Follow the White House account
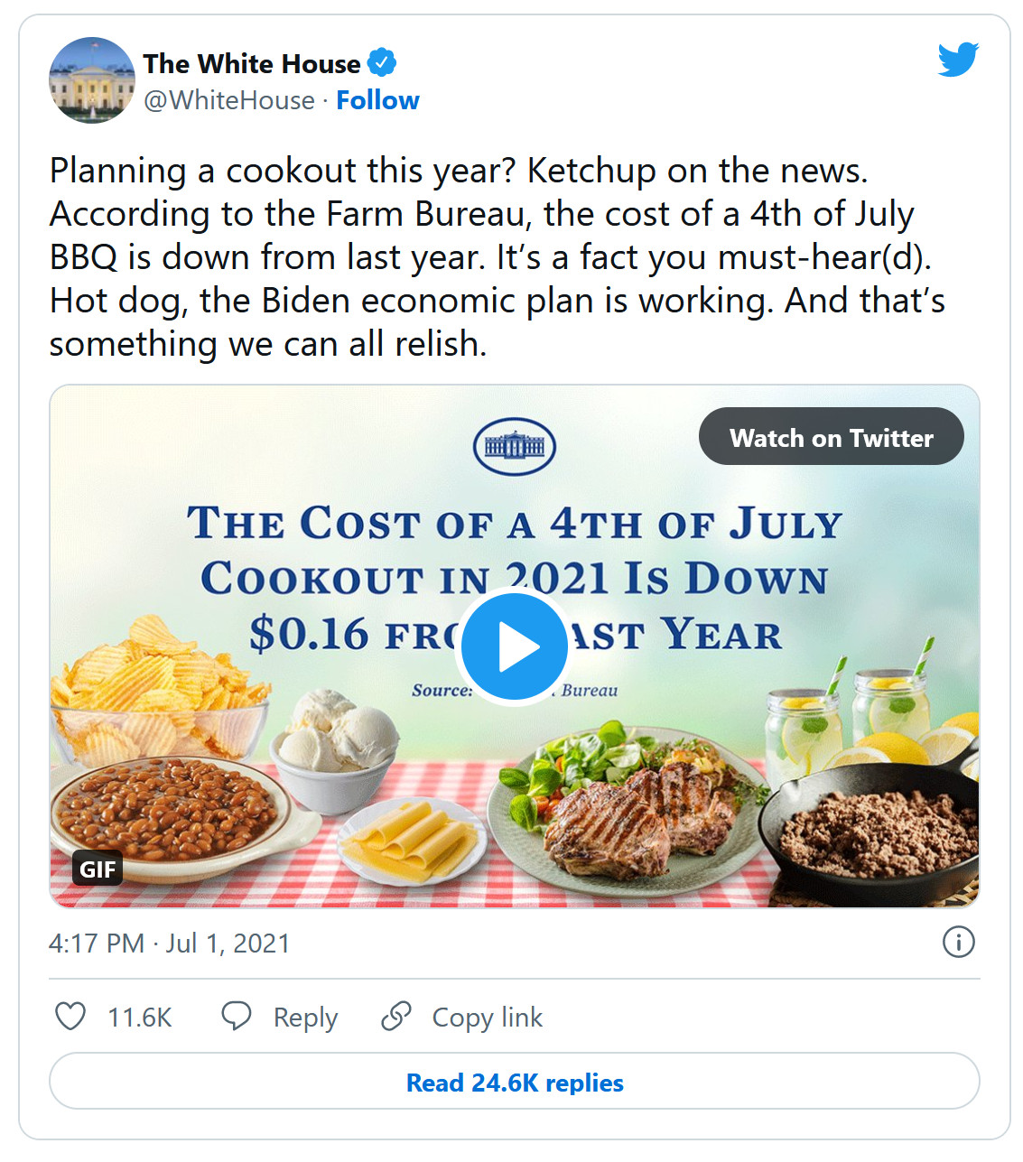Viewport: 1023px width, 1162px height. [377, 100]
